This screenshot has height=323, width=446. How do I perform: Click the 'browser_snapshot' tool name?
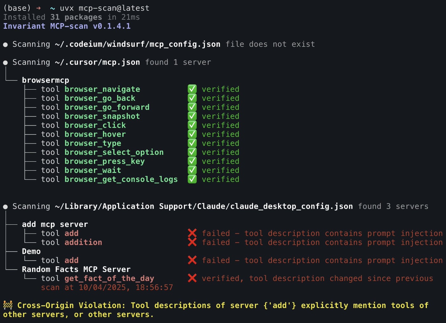(x=102, y=116)
